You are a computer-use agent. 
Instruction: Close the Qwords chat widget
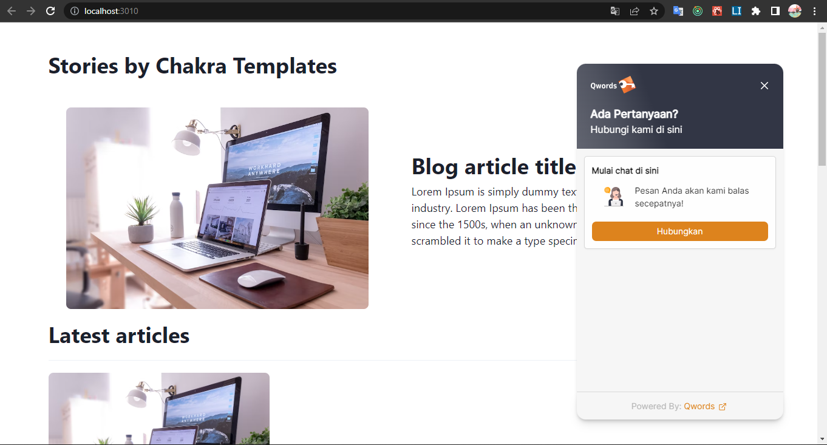(x=764, y=86)
